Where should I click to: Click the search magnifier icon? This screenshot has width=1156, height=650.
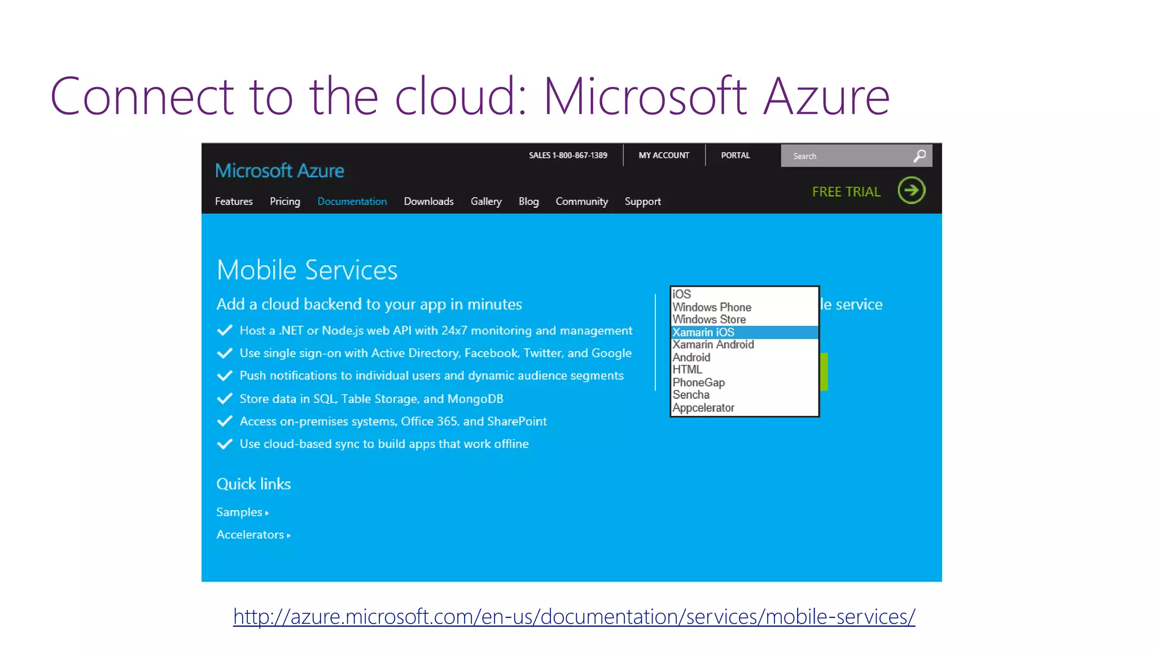pos(919,156)
